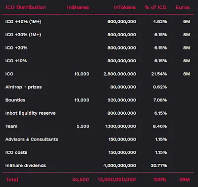Click the Euros column header
The height and width of the screenshot is (187, 198).
[x=183, y=7]
